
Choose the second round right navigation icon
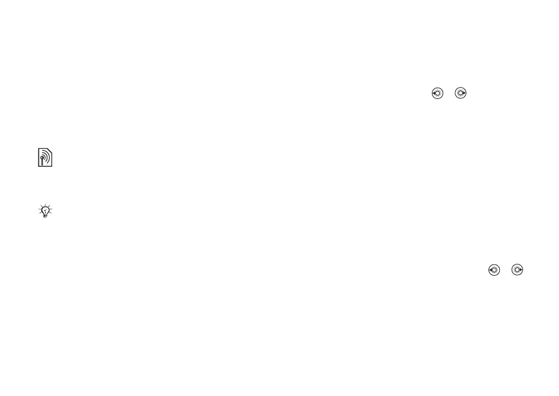[x=517, y=270]
